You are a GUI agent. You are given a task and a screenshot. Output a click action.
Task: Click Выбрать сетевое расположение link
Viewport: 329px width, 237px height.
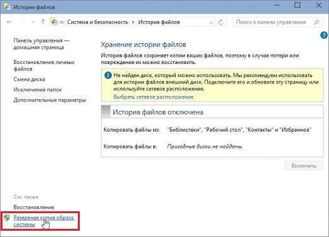click(x=153, y=97)
